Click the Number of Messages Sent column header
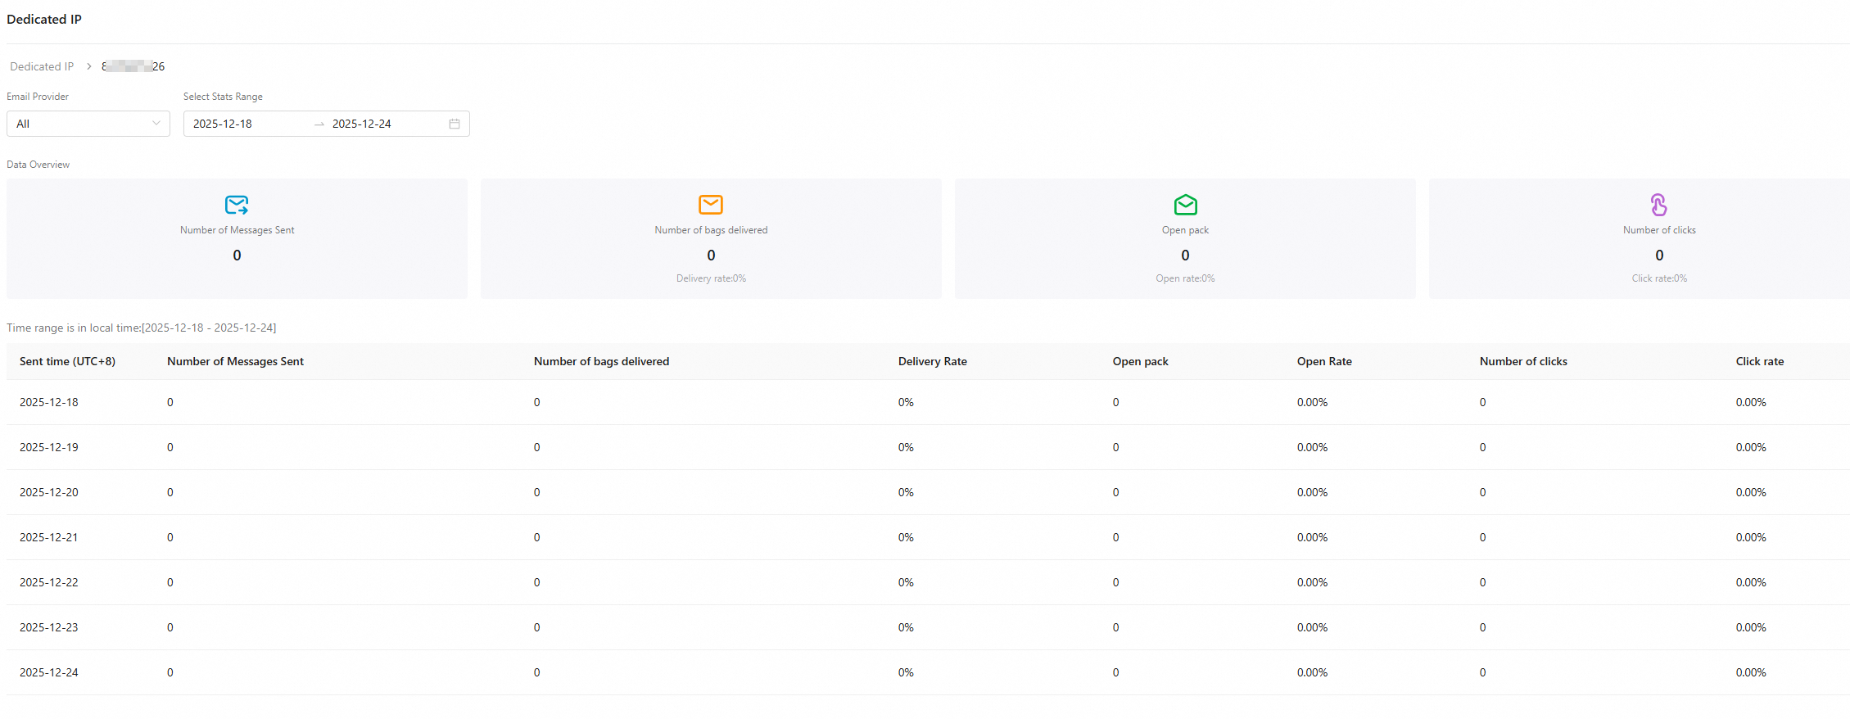 [235, 361]
